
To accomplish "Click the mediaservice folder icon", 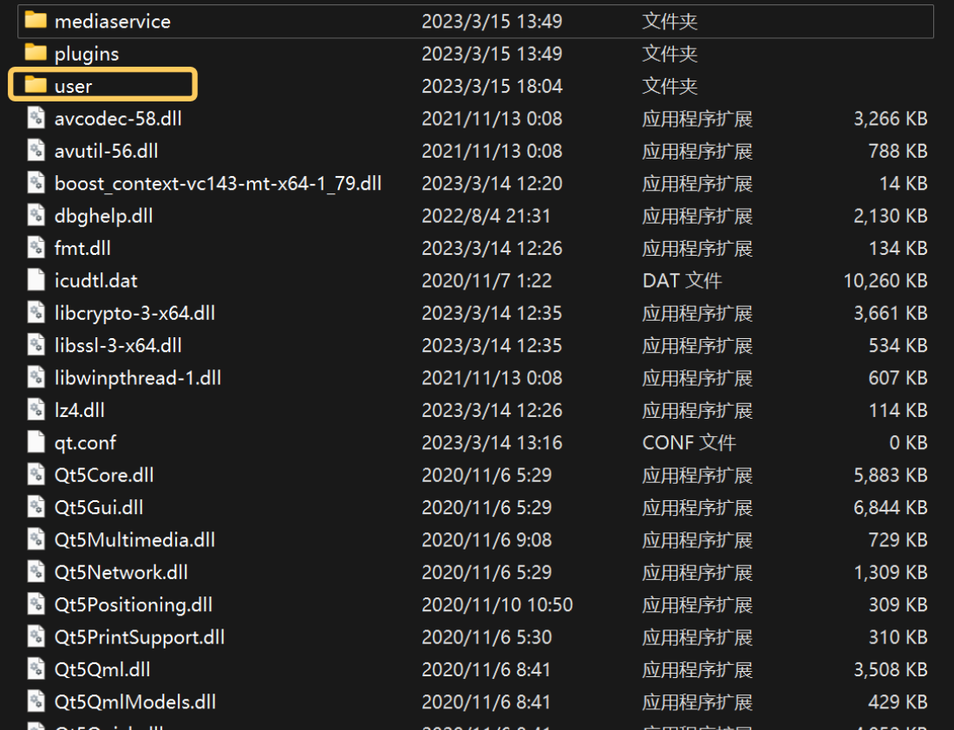I will 36,19.
